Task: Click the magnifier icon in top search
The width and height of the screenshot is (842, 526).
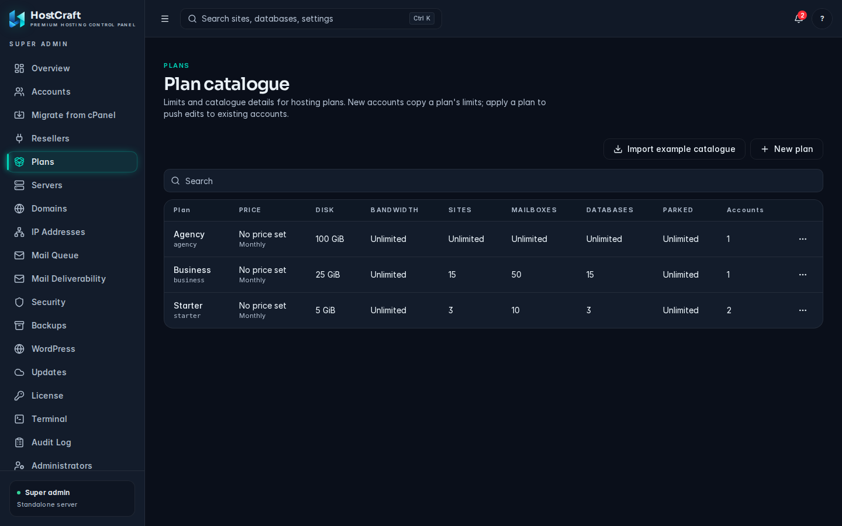Action: coord(192,19)
